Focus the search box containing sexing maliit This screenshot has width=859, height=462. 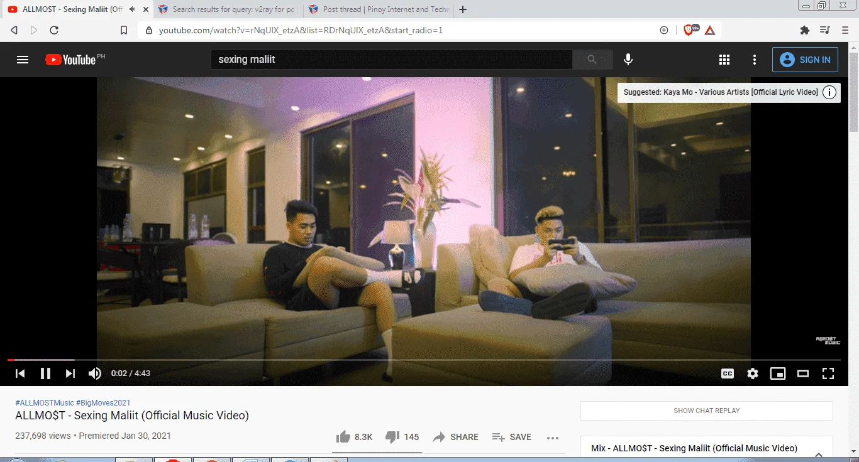coord(391,60)
